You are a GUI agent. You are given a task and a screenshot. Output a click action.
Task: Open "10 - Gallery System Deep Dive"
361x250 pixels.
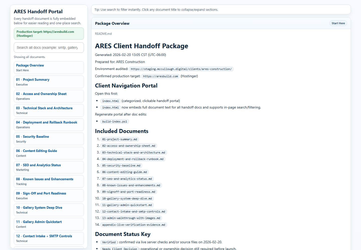(39, 207)
